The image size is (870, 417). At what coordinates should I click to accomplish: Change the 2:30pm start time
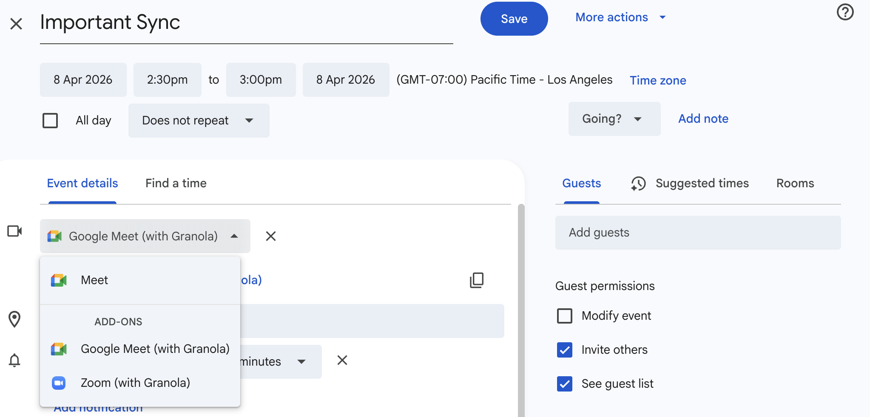[x=168, y=80]
